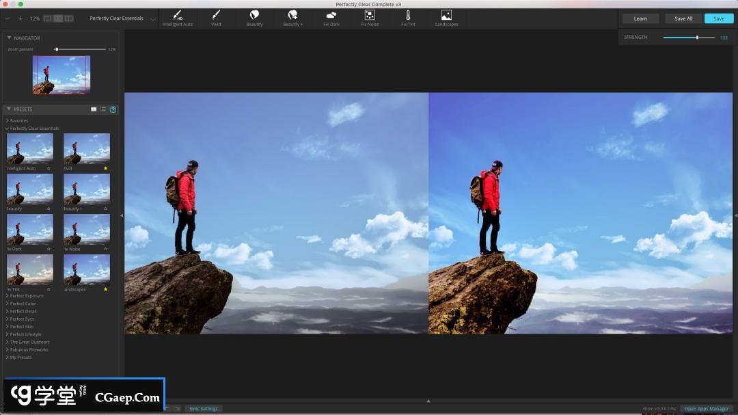Viewport: 738px width, 415px height.
Task: Toggle favorite star on Landscapes preset
Action: 105,289
